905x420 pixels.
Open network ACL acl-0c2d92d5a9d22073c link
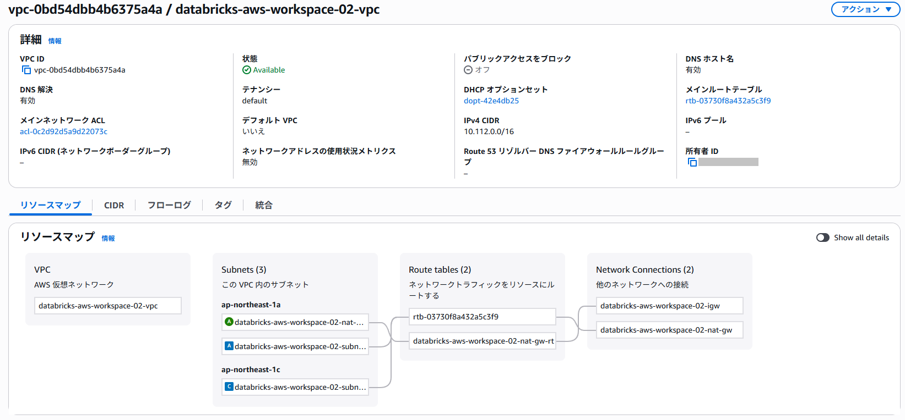pos(63,131)
